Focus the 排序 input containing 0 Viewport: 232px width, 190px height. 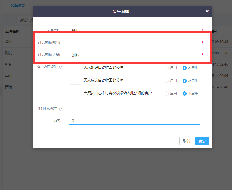coord(134,121)
